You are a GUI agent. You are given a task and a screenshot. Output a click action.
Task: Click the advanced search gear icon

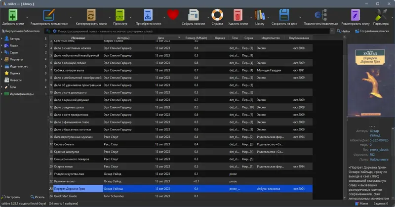[55, 31]
